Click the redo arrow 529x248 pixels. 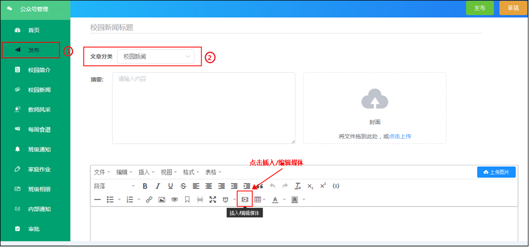tap(285, 186)
